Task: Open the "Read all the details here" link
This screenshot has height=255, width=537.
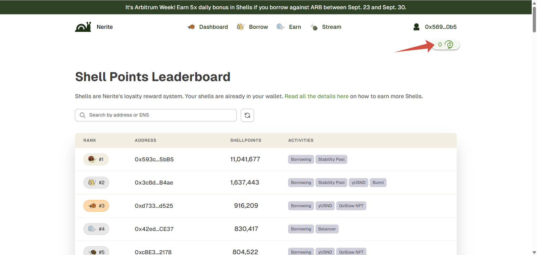Action: click(x=316, y=96)
